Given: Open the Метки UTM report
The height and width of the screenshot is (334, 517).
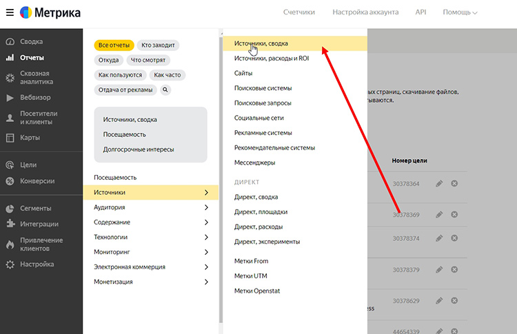Looking at the screenshot, I should pyautogui.click(x=251, y=276).
